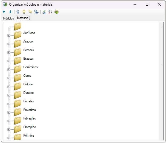Click the Duratex folder icon

pos(18,95)
